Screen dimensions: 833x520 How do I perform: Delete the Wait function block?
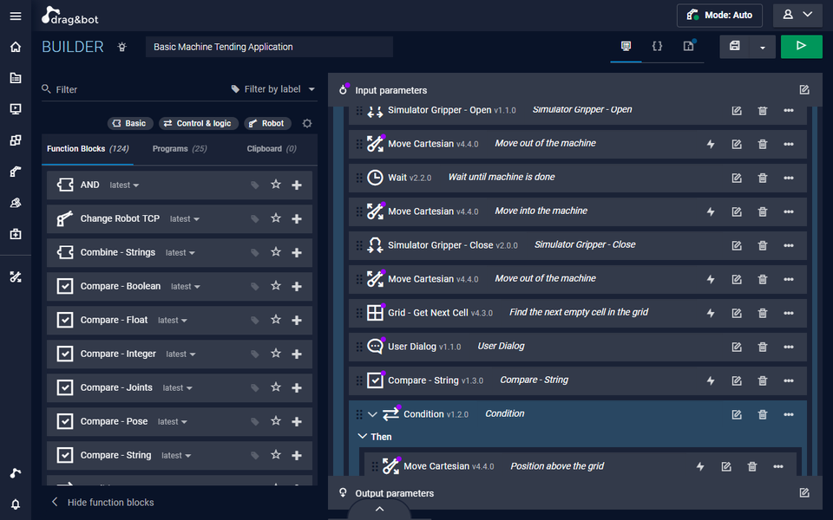click(763, 178)
